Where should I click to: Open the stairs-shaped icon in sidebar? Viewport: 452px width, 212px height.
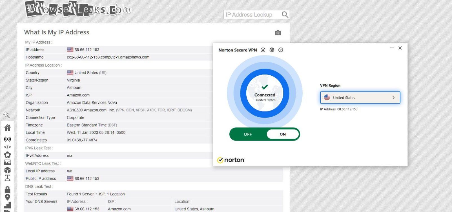tap(7, 205)
